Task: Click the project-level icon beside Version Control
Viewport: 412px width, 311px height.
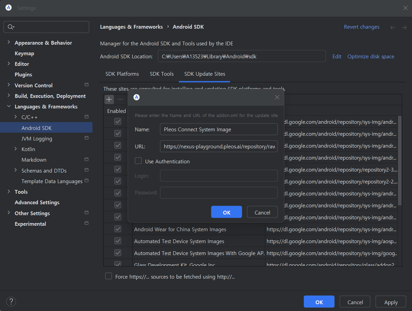Action: [x=86, y=85]
